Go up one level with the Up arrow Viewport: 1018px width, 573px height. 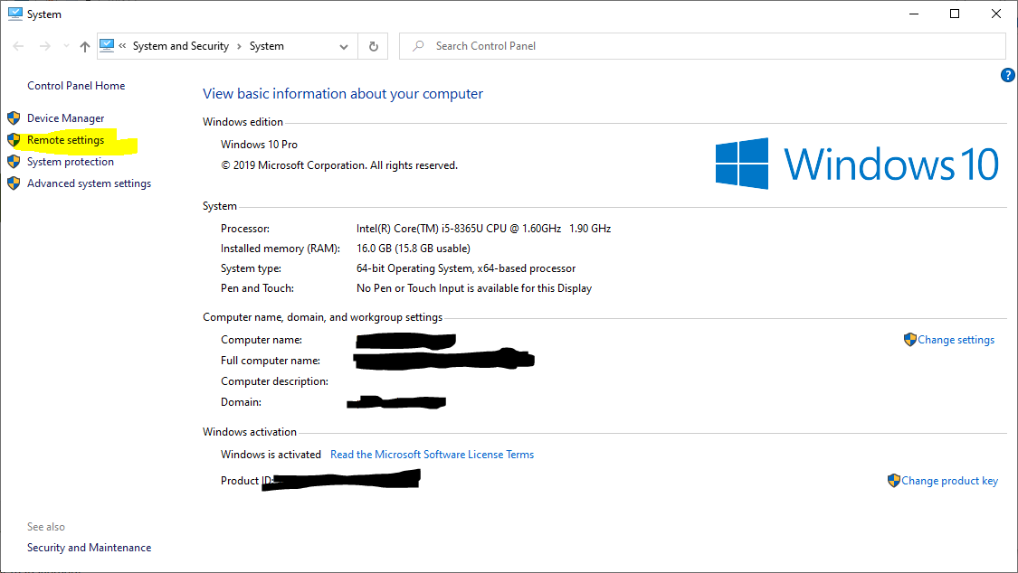point(85,46)
